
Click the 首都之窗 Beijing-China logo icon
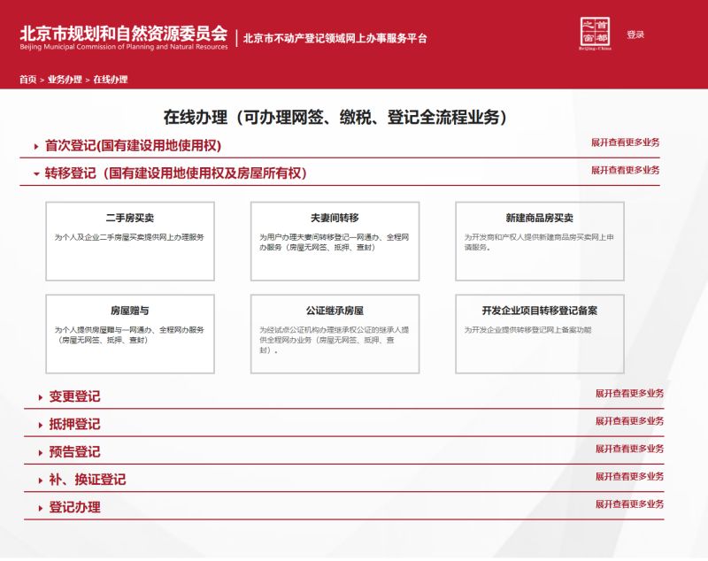coord(595,34)
